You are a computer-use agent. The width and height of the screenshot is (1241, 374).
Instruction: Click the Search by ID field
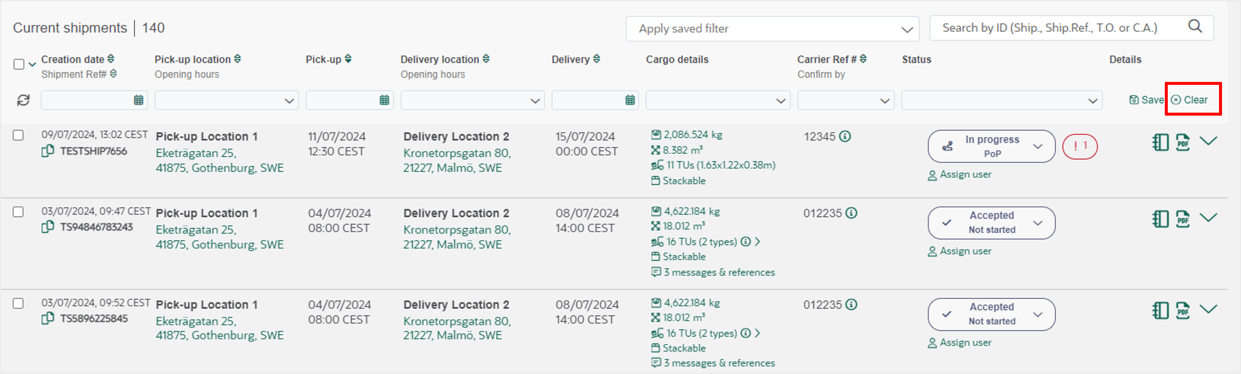pyautogui.click(x=1055, y=28)
